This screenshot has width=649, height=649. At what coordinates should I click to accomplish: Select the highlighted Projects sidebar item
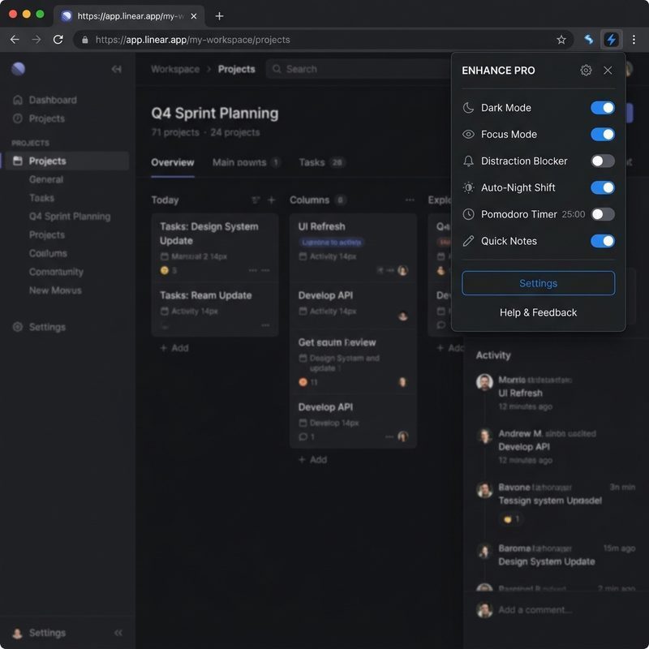tap(67, 161)
